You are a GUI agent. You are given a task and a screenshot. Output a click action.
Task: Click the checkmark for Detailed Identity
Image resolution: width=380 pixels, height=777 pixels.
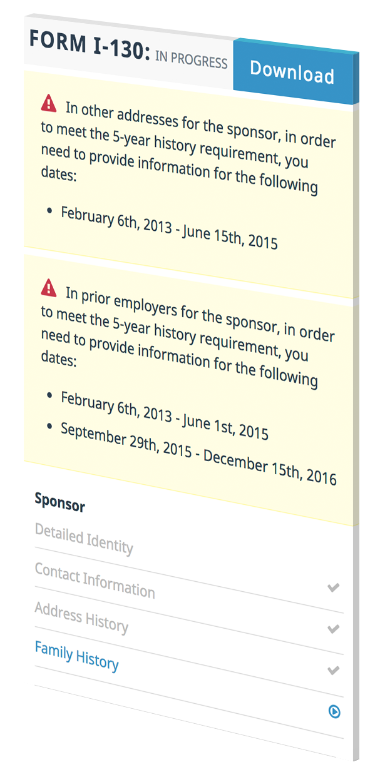(x=334, y=587)
